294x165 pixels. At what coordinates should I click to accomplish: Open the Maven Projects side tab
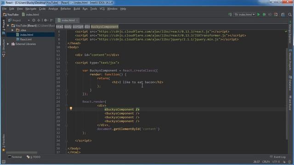click(x=290, y=60)
